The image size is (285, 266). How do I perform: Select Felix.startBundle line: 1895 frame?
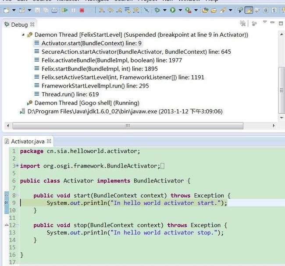pyautogui.click(x=96, y=69)
